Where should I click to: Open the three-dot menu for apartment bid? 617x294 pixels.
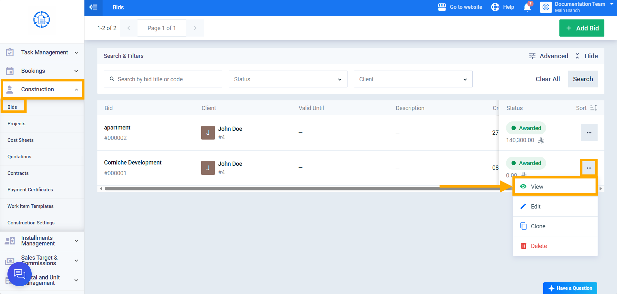pyautogui.click(x=589, y=133)
